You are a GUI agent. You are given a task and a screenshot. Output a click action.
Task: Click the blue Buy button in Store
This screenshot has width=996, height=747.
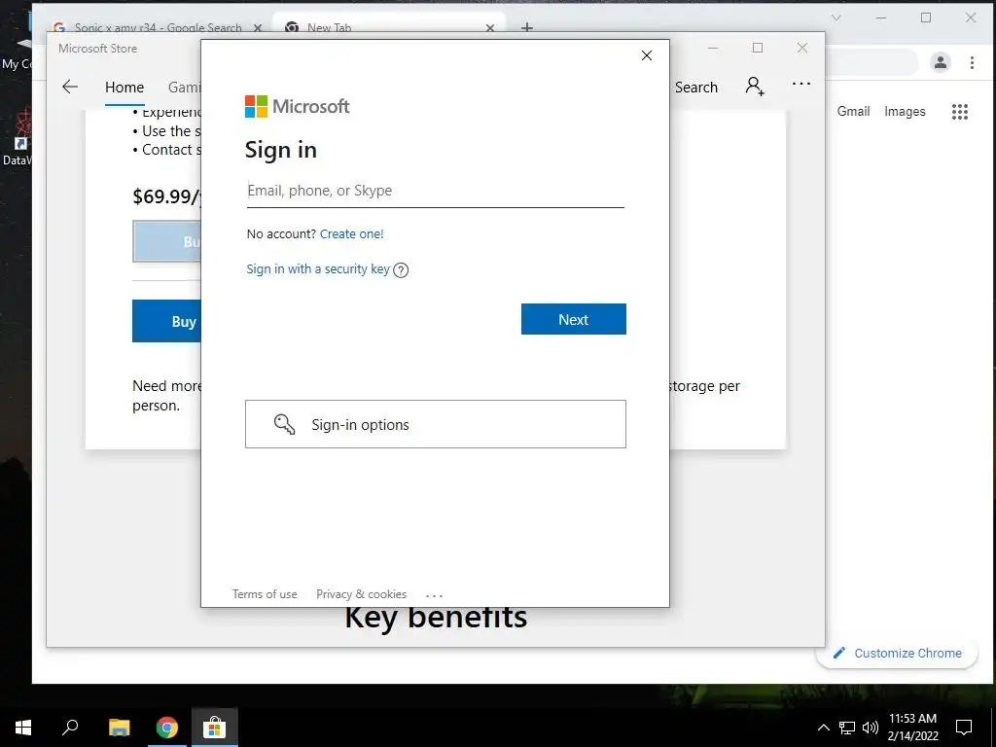166,321
